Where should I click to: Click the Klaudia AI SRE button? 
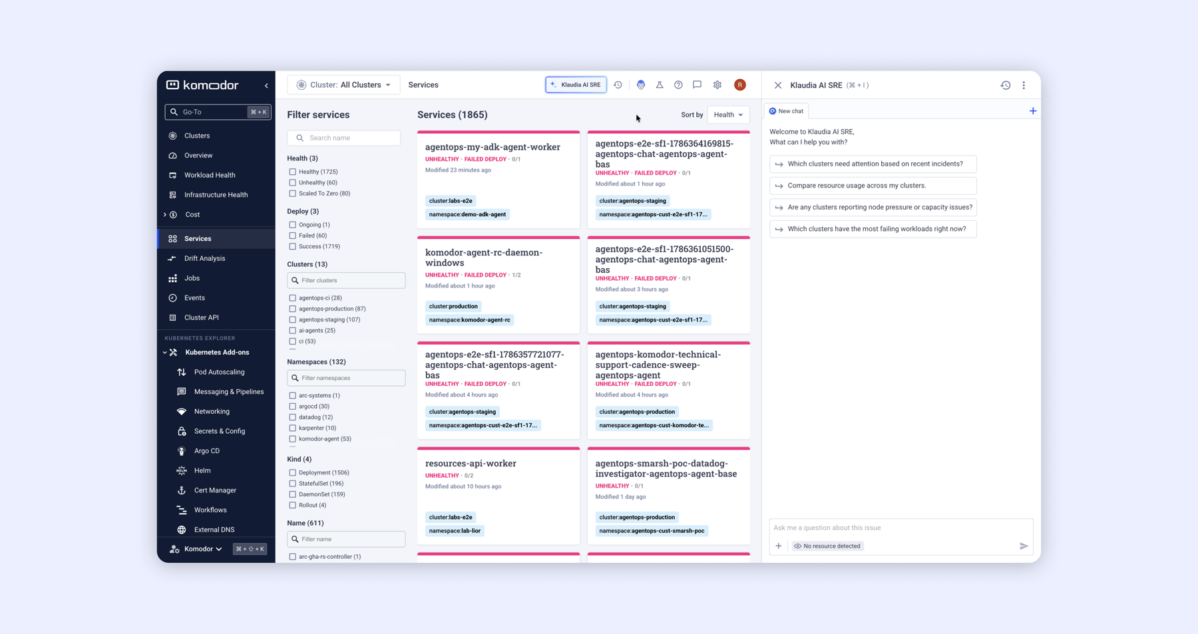tap(576, 85)
